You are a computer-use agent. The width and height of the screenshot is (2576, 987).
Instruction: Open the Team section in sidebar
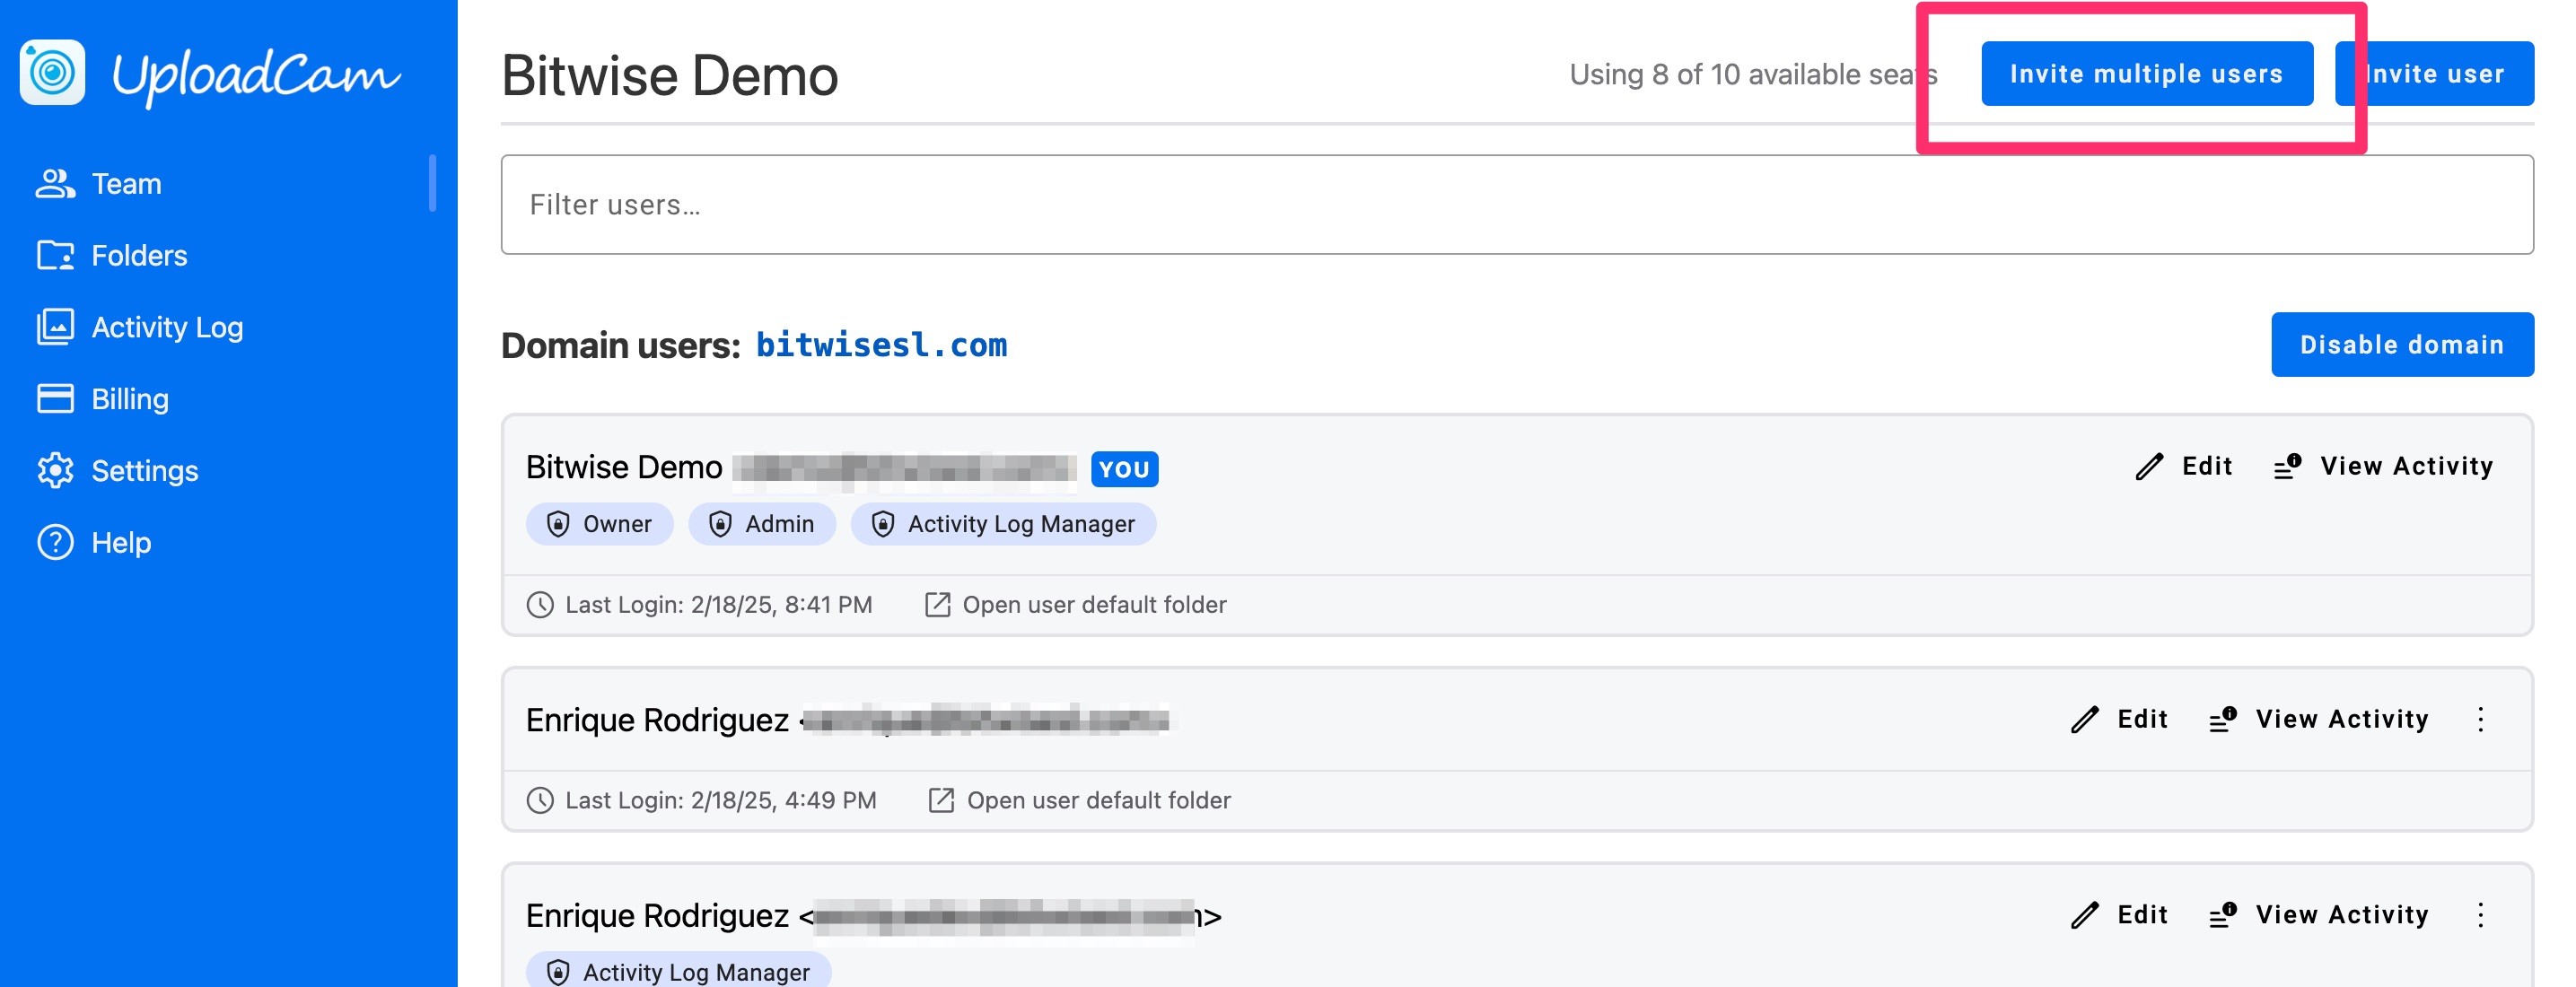point(125,184)
